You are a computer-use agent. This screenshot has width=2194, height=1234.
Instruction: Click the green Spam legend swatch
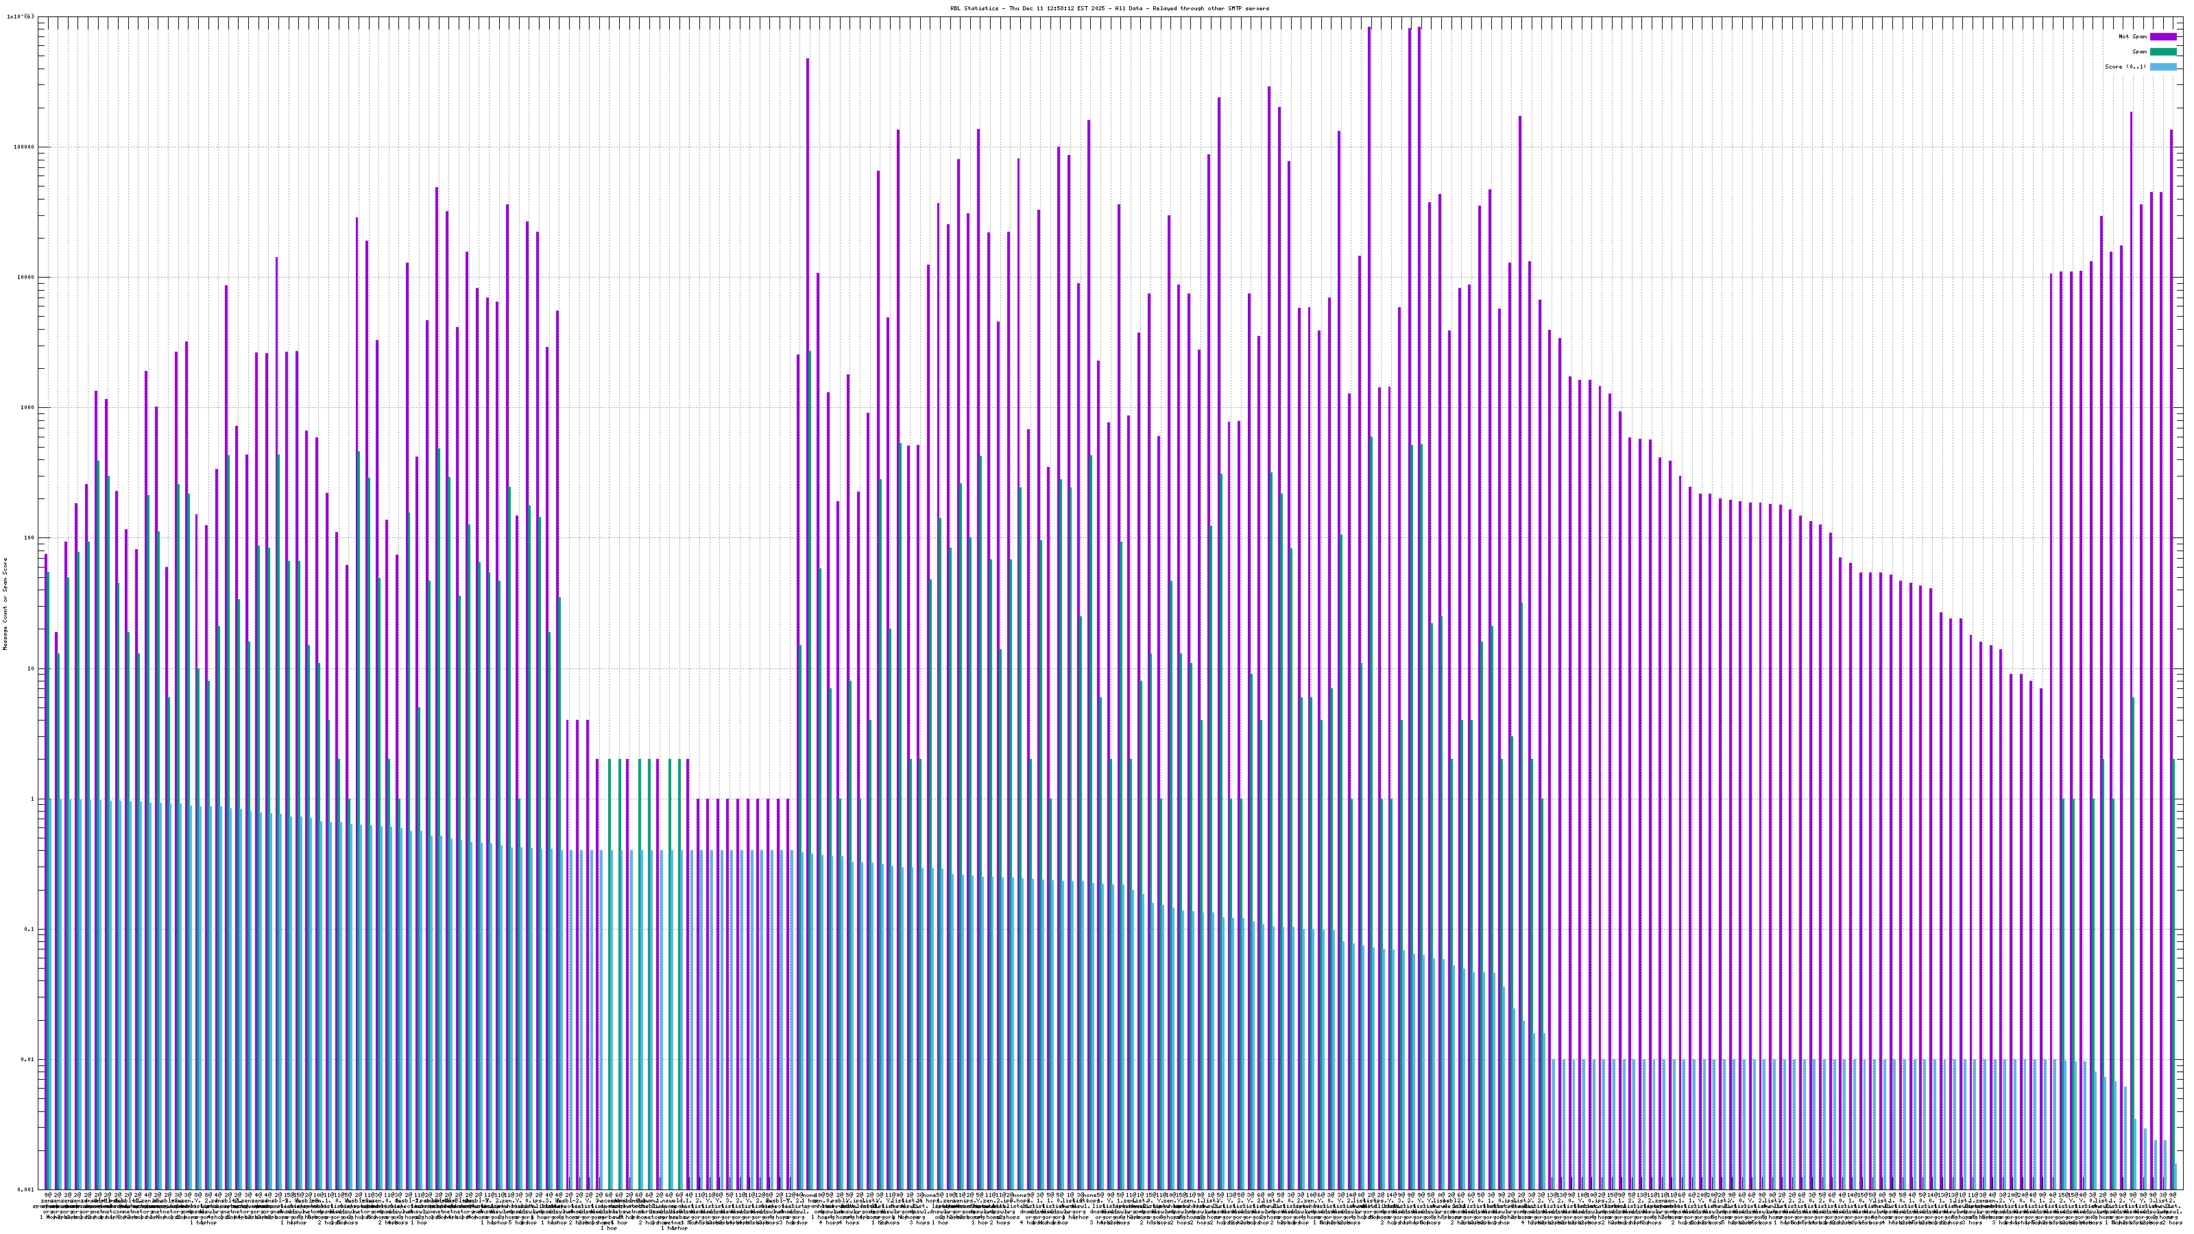click(x=2162, y=52)
